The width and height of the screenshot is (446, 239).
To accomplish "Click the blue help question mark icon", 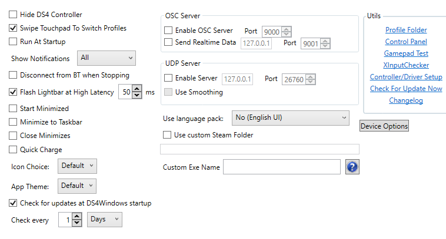I will [x=352, y=167].
